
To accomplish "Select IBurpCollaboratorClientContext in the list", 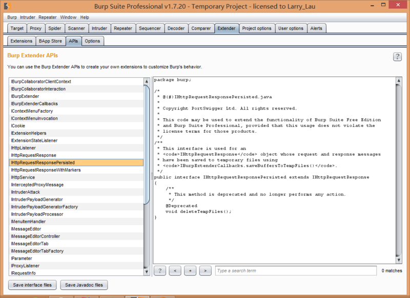I will [x=76, y=81].
